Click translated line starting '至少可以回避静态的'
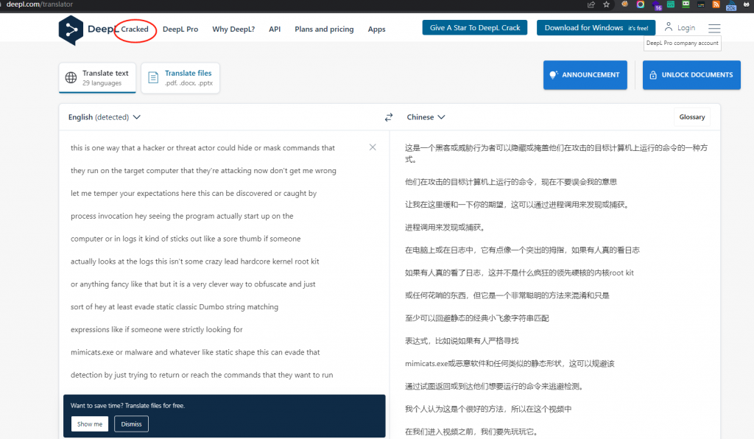Viewport: 754px width, 439px height. click(477, 318)
